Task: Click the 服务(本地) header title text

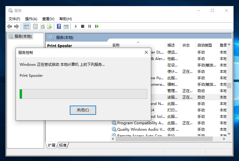Action: pos(65,38)
